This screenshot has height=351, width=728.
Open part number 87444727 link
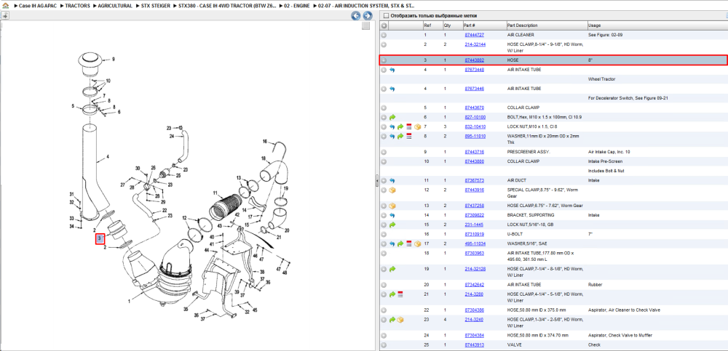474,35
